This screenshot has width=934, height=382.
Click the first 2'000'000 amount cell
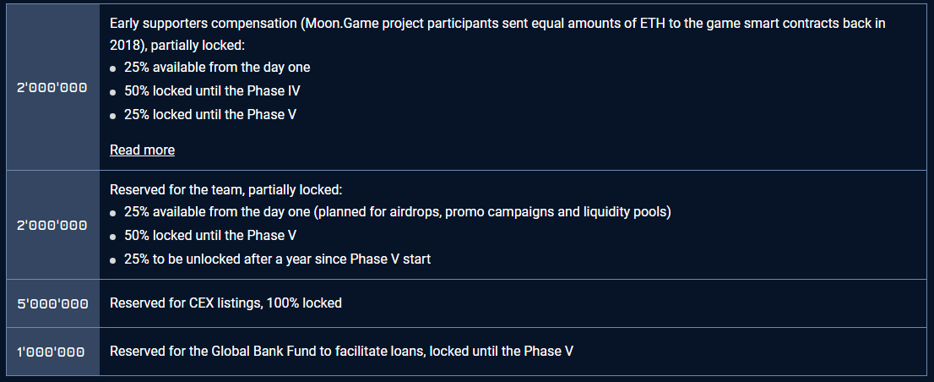(x=52, y=88)
